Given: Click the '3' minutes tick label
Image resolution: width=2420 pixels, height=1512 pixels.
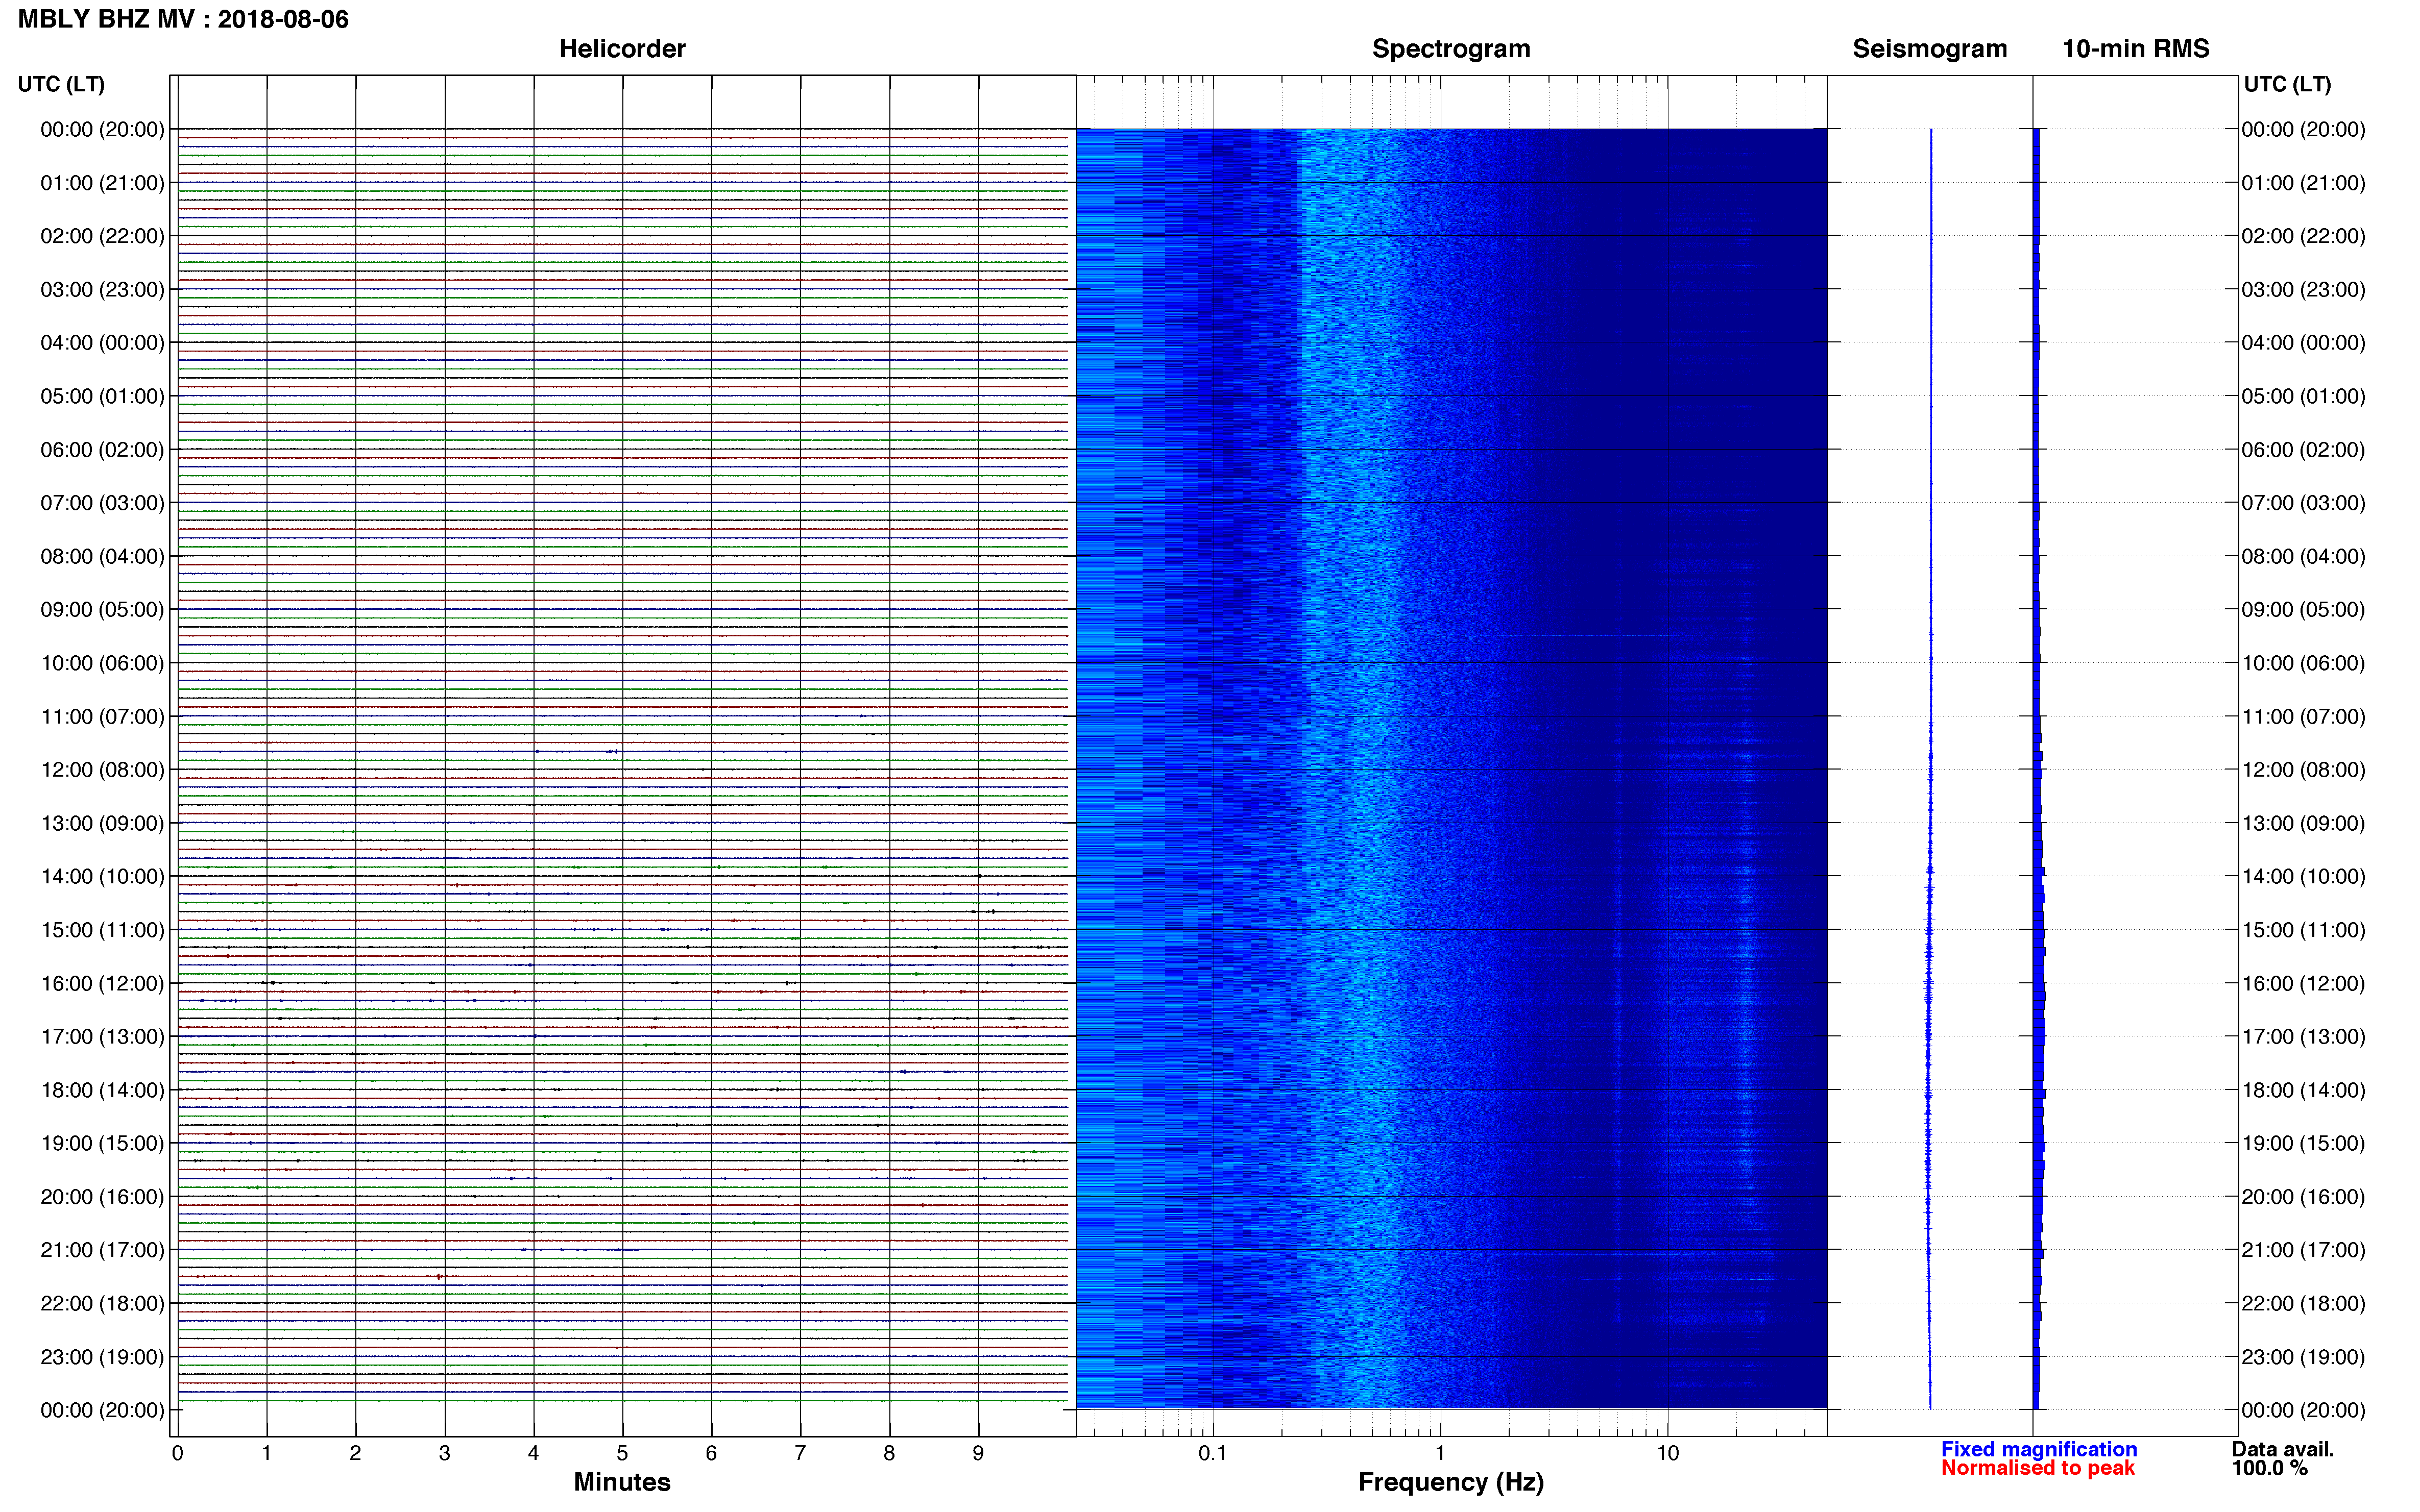Looking at the screenshot, I should click(444, 1453).
